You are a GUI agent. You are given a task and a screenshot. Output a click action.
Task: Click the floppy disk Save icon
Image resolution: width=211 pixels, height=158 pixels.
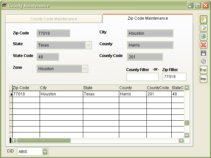203,53
